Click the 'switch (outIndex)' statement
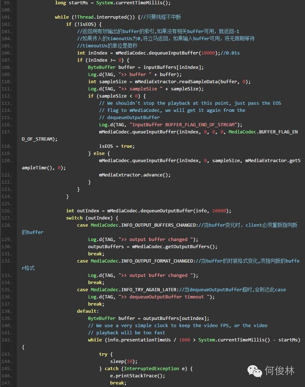This screenshot has width=305, height=387. [92, 218]
